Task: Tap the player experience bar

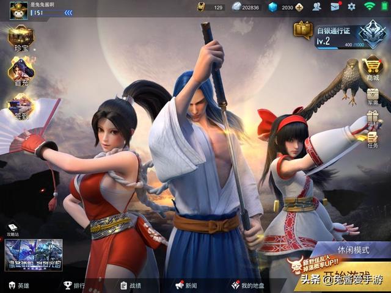Action: [46, 13]
